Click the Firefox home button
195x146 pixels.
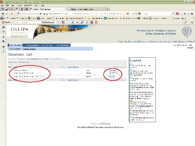[x=192, y=14]
